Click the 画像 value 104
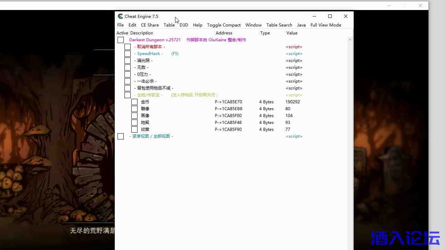The width and height of the screenshot is (445, 250). 289,116
